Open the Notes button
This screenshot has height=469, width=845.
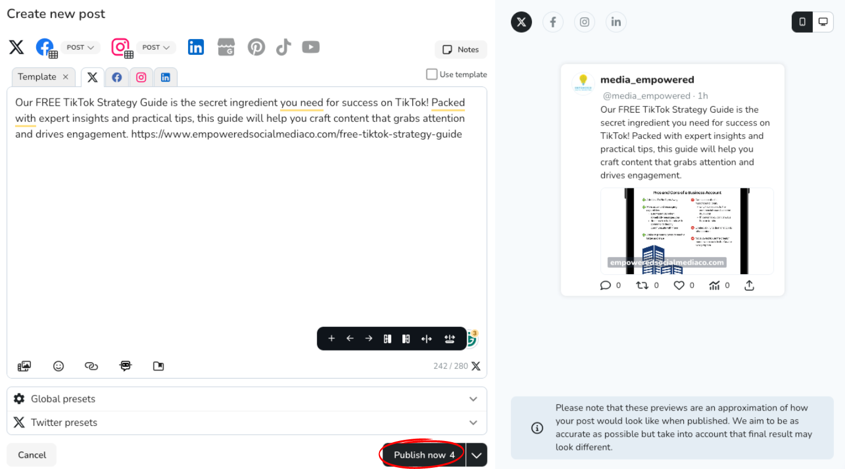pyautogui.click(x=461, y=50)
